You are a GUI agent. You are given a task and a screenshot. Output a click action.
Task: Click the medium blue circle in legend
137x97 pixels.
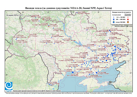[x=114, y=19]
